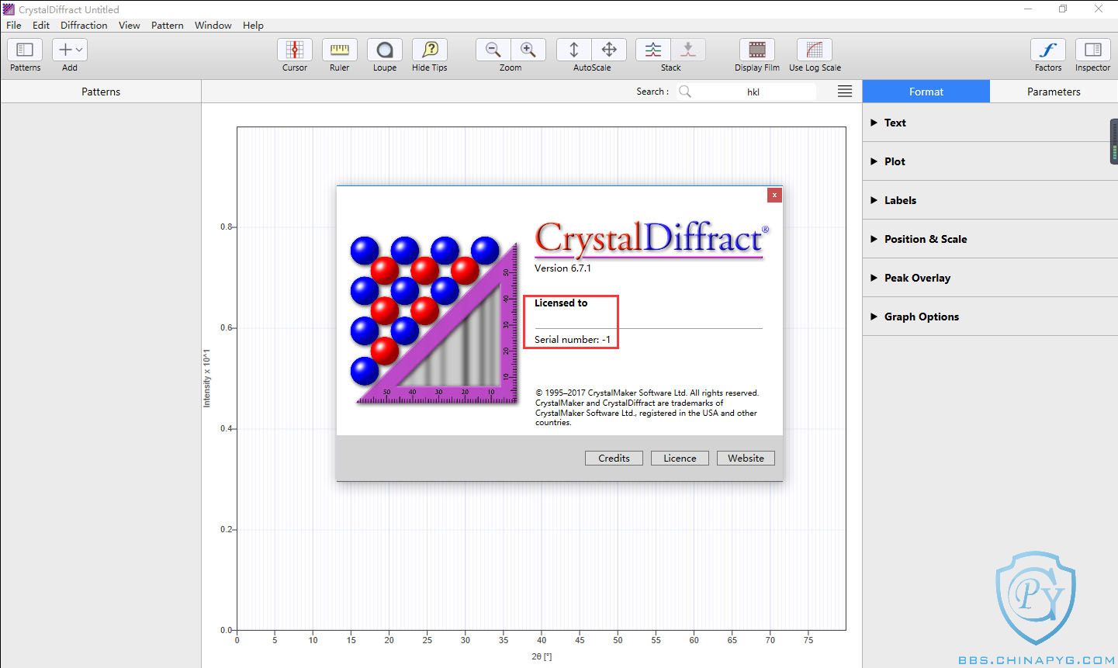Click the Licensed to label
1118x668 pixels.
[561, 303]
